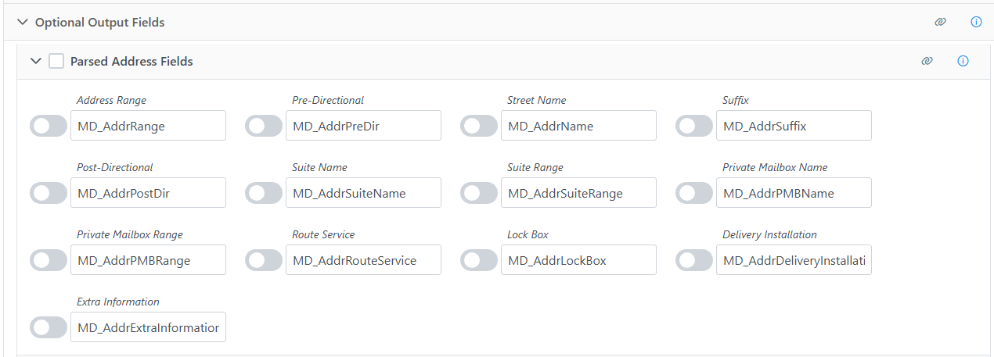The height and width of the screenshot is (357, 994).
Task: Enable the Delivery Installation toggle
Action: (694, 260)
